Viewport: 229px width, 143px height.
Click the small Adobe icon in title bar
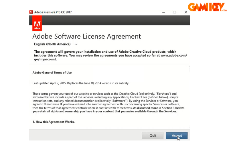(31, 12)
